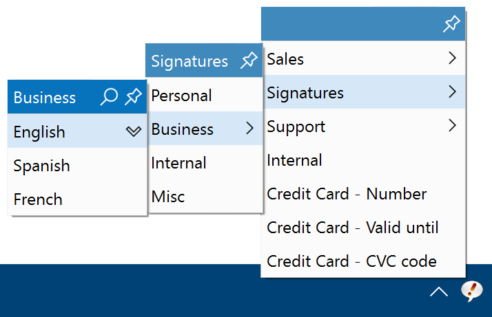Expand the Support submenu arrow
The image size is (492, 317).
click(x=452, y=125)
